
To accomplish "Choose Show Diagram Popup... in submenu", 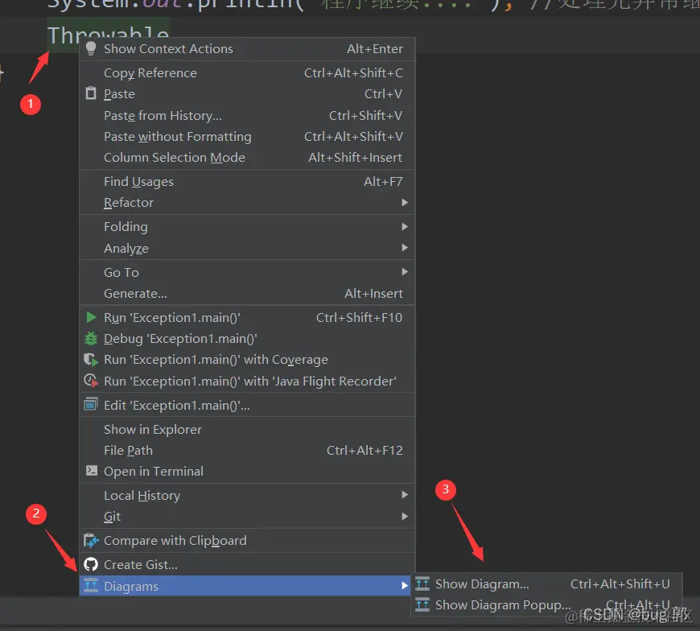I will click(546, 604).
